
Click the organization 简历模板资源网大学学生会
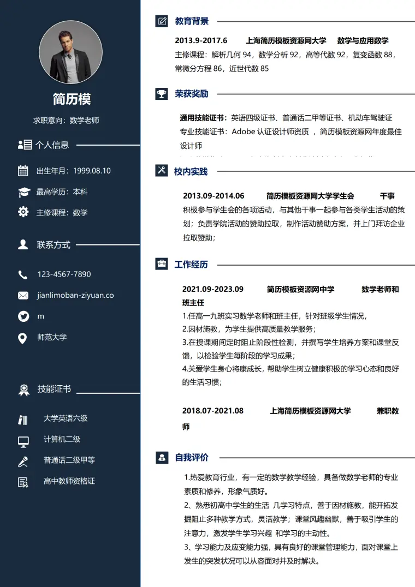click(310, 196)
